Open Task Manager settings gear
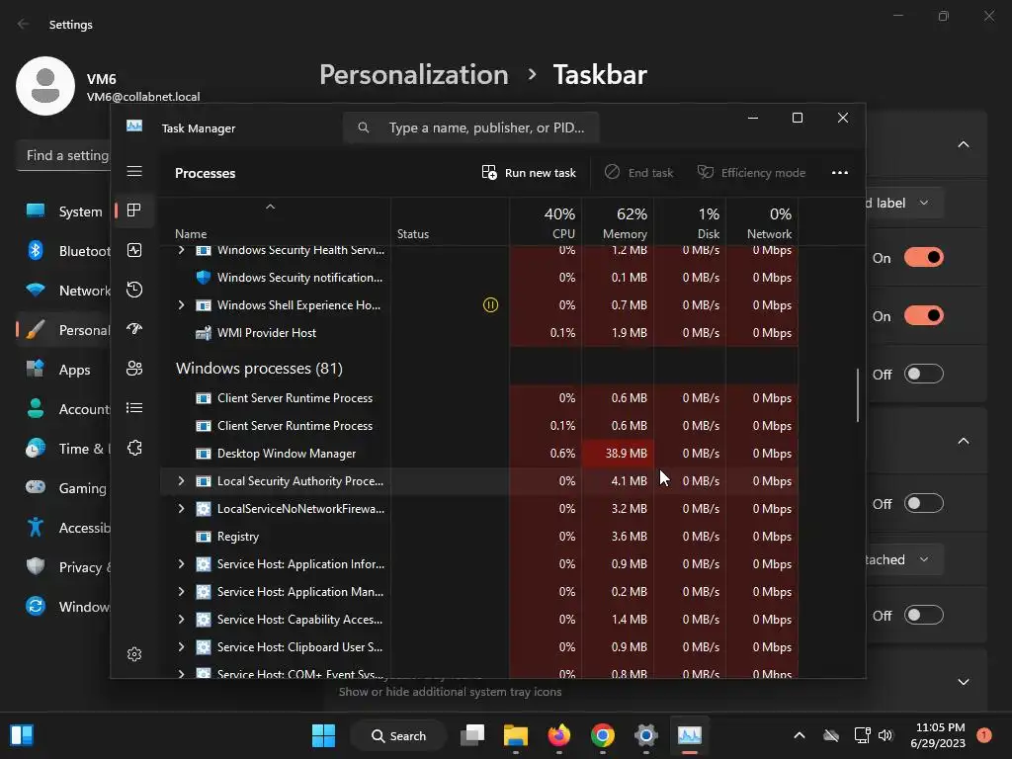This screenshot has width=1012, height=759. 134,654
